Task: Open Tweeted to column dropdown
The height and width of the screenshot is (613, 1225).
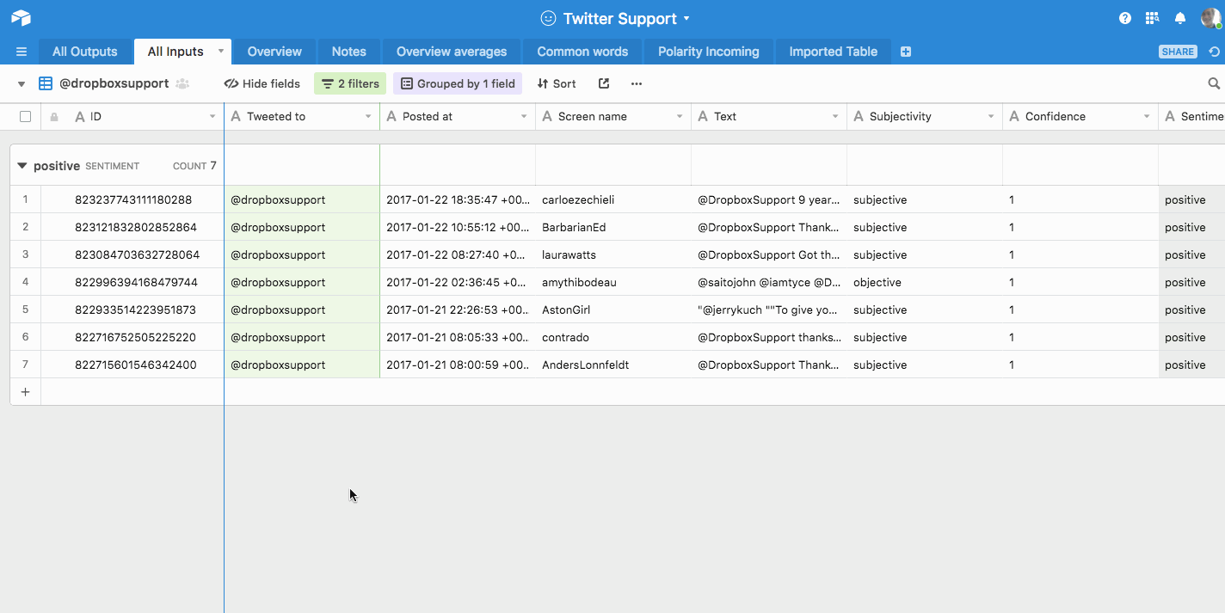Action: pyautogui.click(x=368, y=117)
